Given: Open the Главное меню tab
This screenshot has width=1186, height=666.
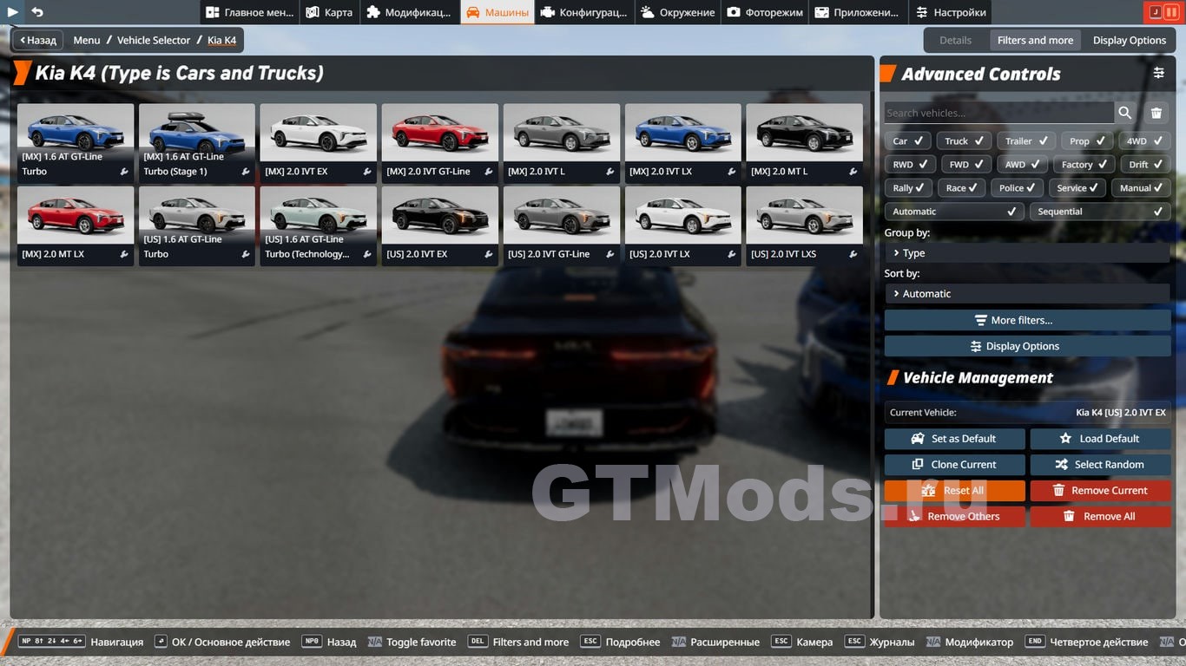Looking at the screenshot, I should tap(249, 12).
